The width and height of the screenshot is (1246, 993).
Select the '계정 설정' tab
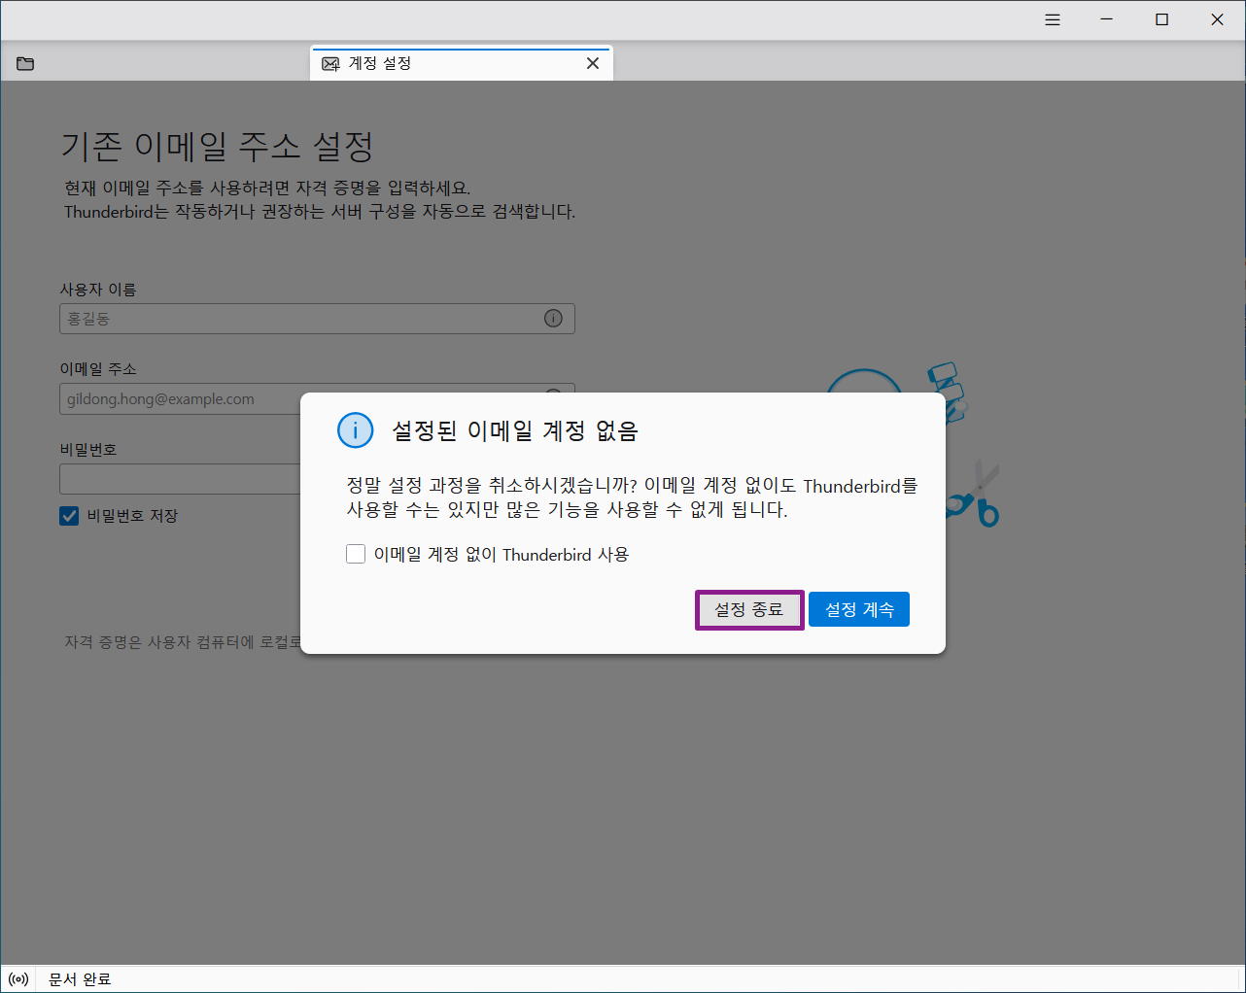tap(462, 63)
